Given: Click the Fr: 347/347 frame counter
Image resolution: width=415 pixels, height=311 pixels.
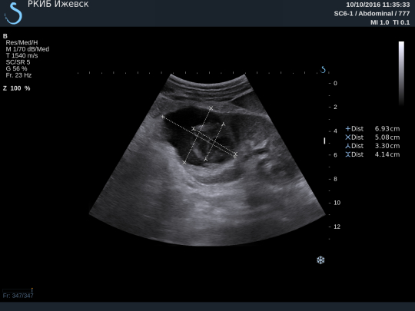Looking at the screenshot, I should [18, 296].
